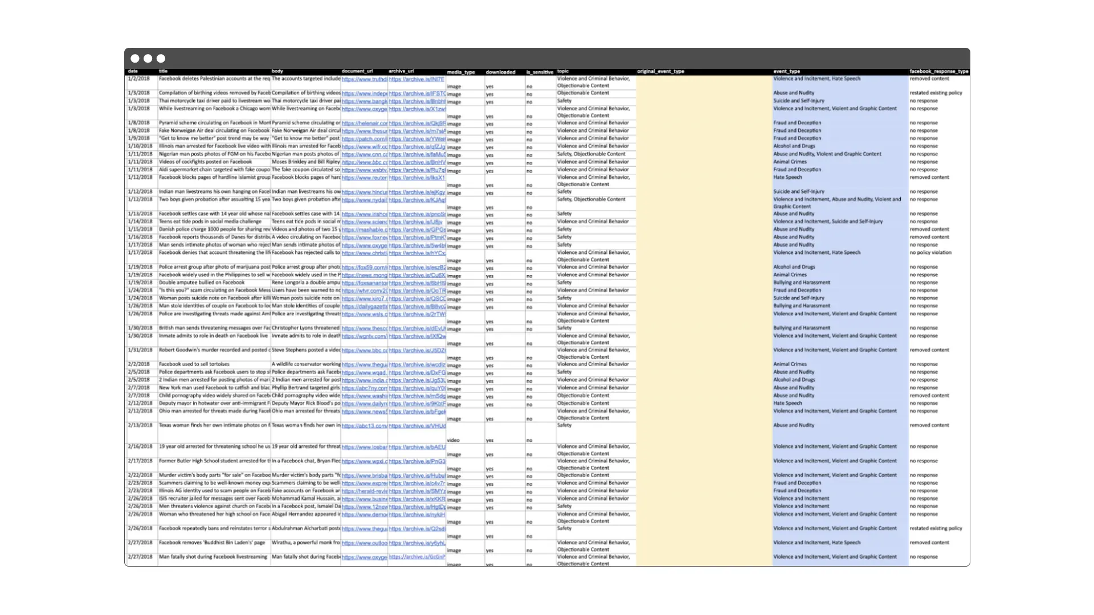This screenshot has height=615, width=1094.
Task: Select the Fake Norwegian Air deal title cell
Action: [x=214, y=130]
